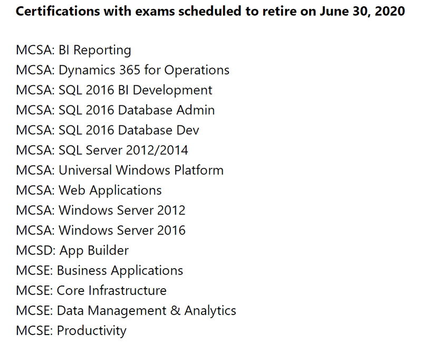The image size is (422, 343).
Task: Click the number 365 in Dynamics line
Action: point(130,70)
